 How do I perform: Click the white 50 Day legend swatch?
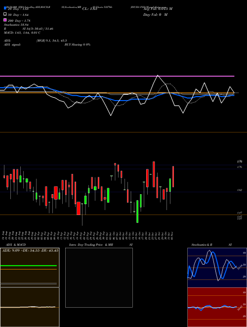point(5,14)
